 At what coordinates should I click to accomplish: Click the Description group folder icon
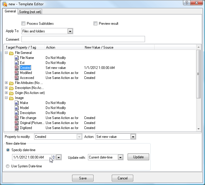tap(11, 88)
